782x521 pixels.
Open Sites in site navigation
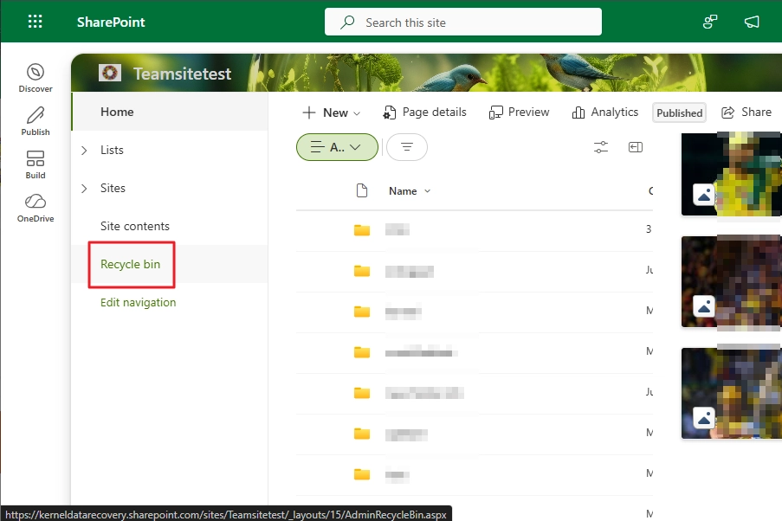(x=113, y=188)
